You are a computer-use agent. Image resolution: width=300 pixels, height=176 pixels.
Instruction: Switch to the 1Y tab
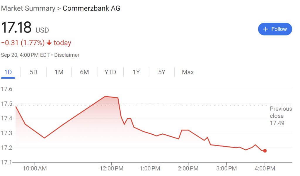tap(136, 72)
